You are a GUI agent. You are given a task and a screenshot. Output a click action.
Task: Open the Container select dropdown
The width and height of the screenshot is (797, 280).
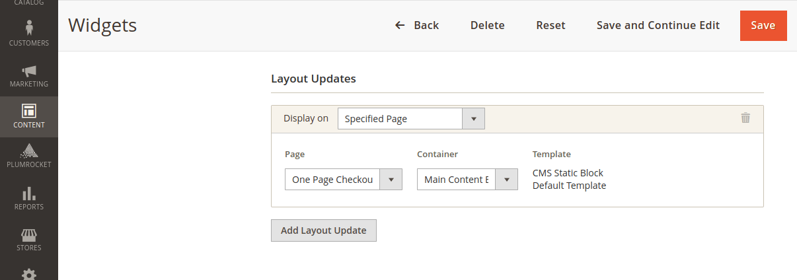(x=467, y=180)
